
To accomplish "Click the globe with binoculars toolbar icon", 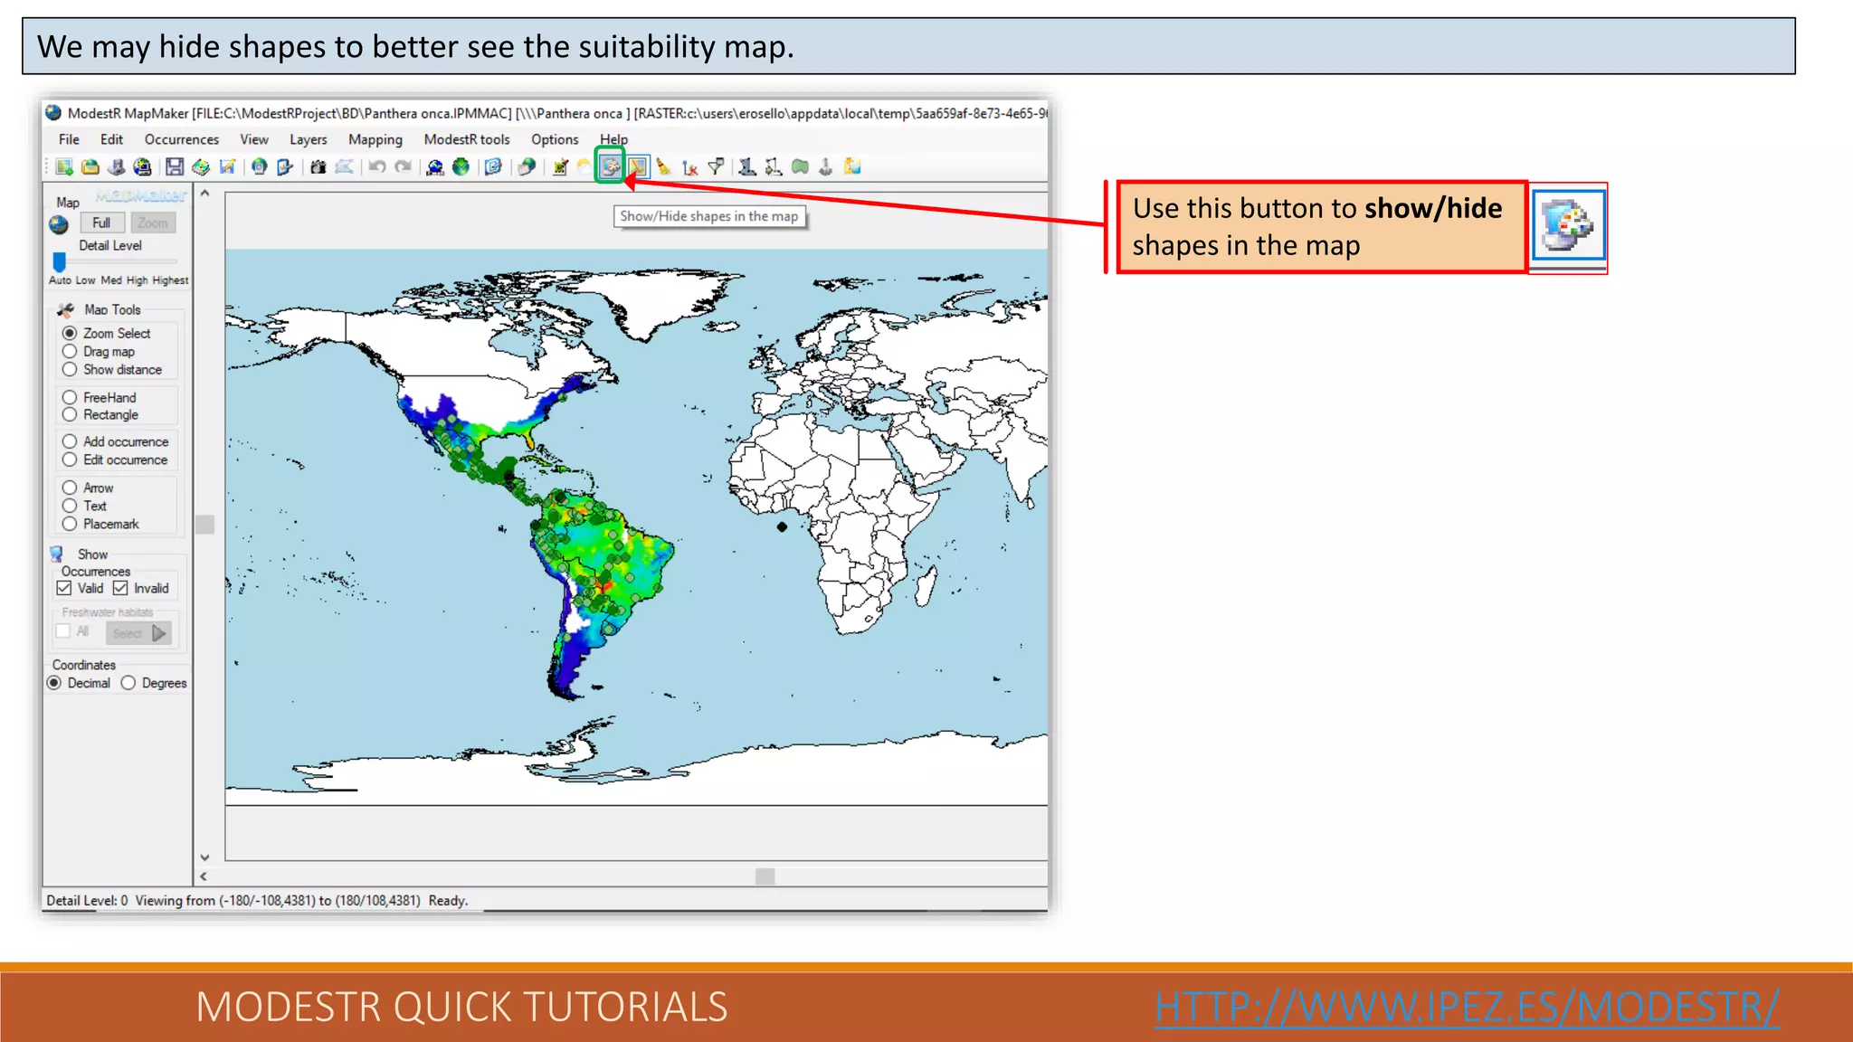I will (x=435, y=166).
